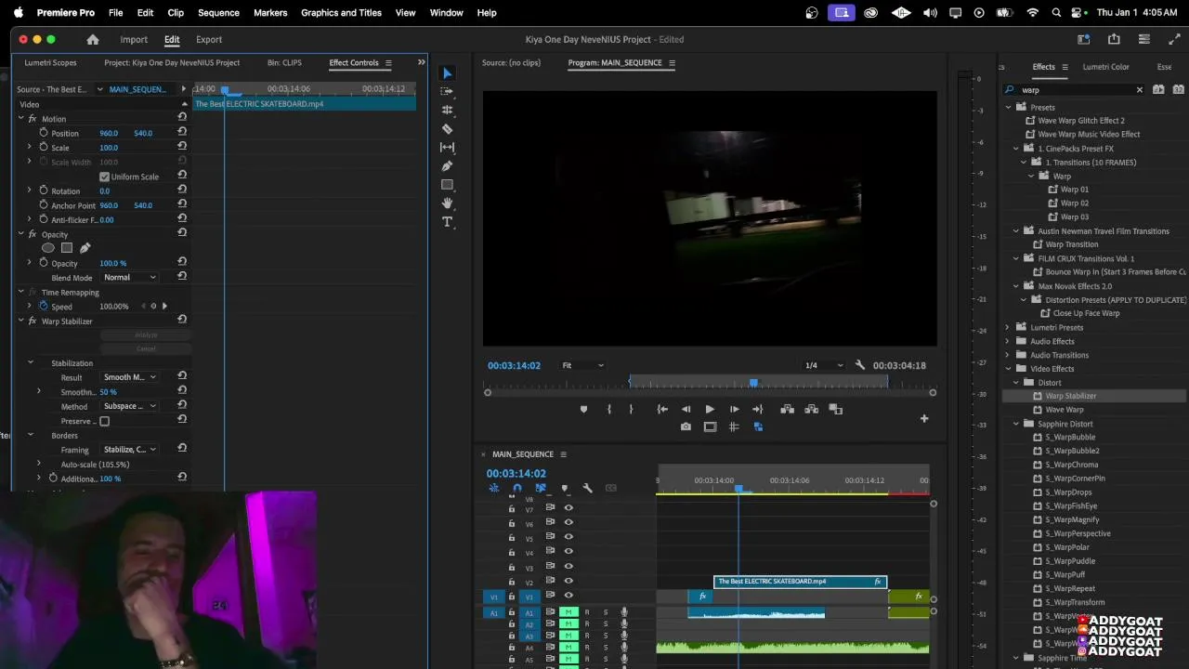This screenshot has width=1189, height=669.
Task: Open Program monitor settings wrench
Action: coord(860,365)
